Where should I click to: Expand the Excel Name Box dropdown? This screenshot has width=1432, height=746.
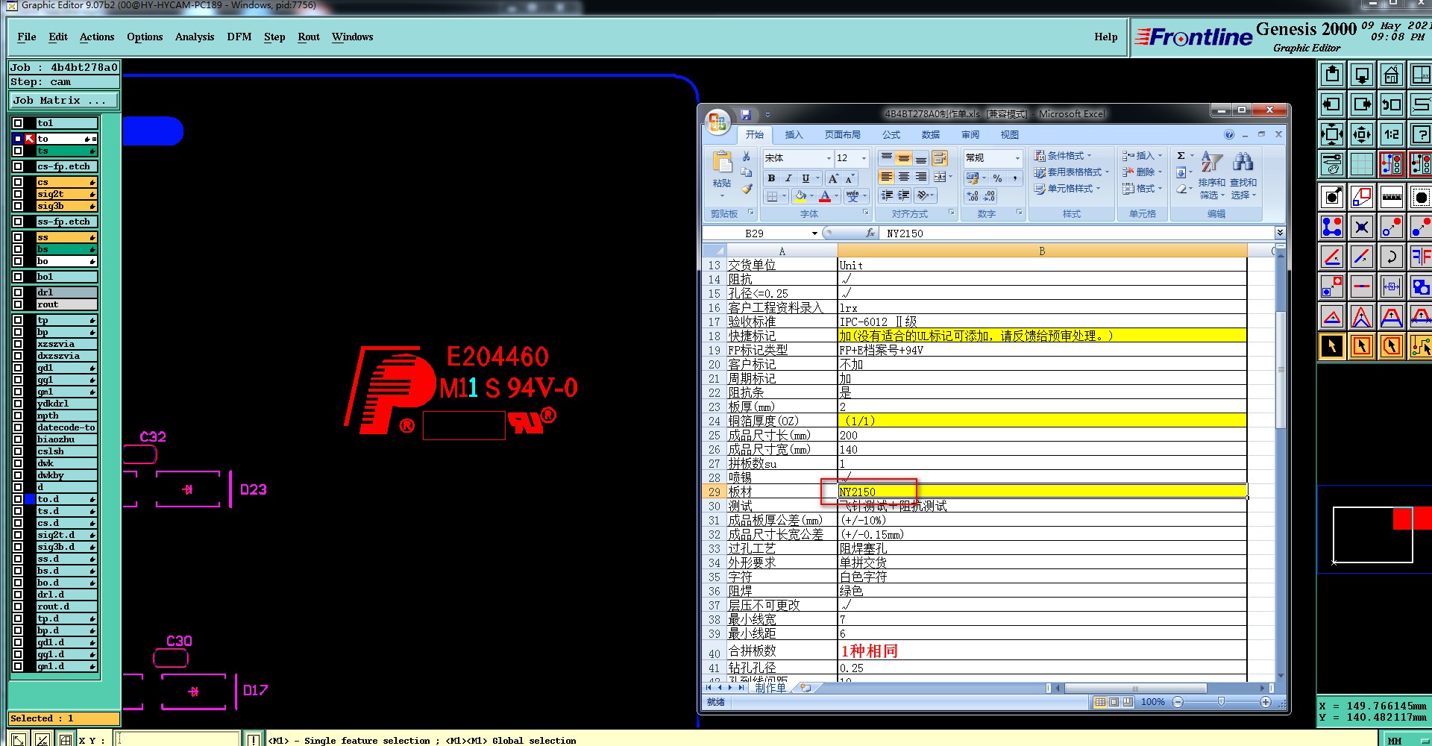[x=814, y=233]
